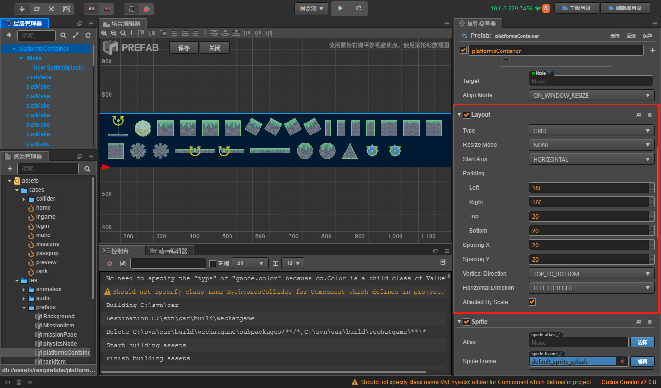Open the Vertical Direction dropdown
The height and width of the screenshot is (388, 661).
591,273
